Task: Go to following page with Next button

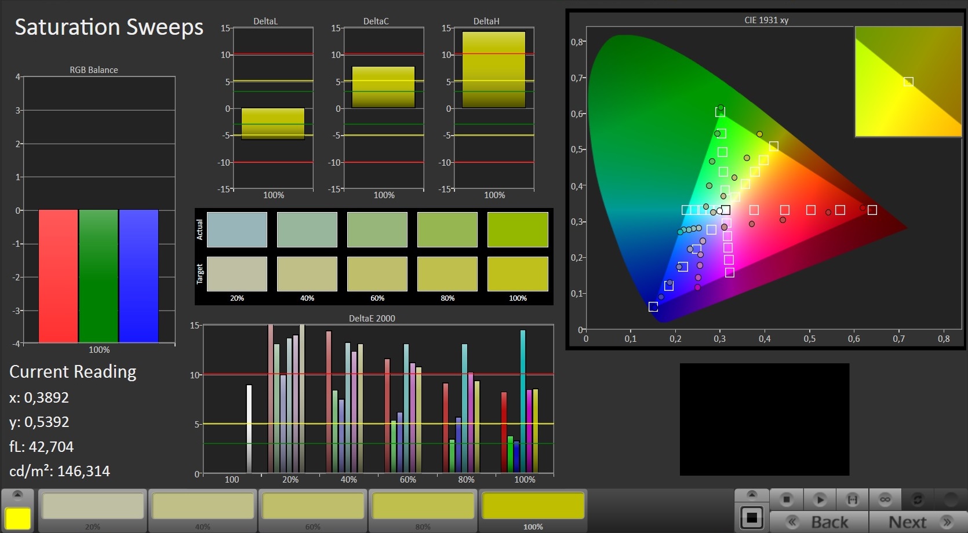Action: tap(918, 522)
